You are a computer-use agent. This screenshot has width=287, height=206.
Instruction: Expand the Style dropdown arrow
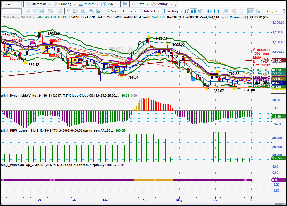[x=117, y=4]
